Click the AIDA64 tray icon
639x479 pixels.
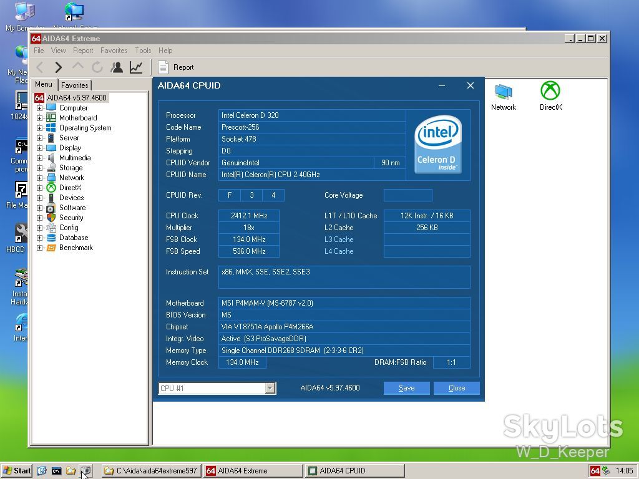coord(595,471)
